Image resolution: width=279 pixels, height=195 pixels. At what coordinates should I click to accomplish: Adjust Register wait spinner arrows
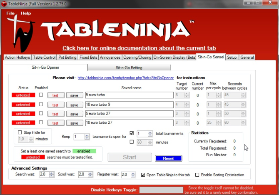(133, 175)
